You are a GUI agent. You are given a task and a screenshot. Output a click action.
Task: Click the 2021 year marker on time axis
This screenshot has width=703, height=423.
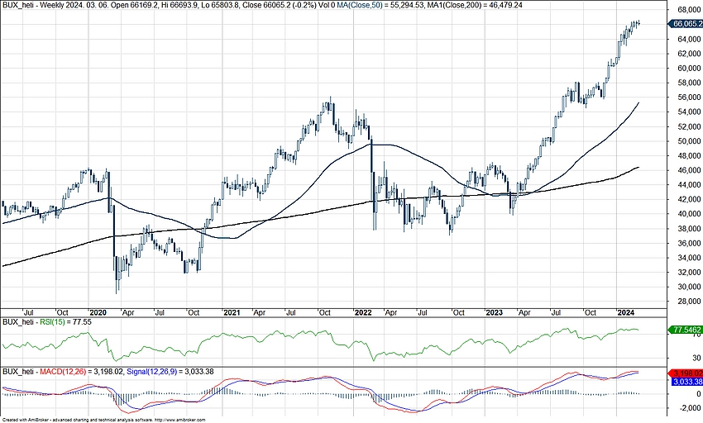pos(231,313)
